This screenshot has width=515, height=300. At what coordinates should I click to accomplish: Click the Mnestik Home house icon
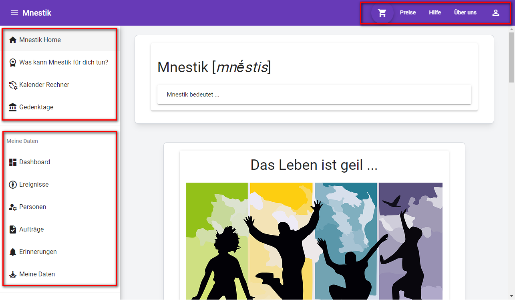[x=13, y=40]
